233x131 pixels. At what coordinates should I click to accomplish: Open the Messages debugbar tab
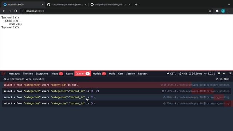[14, 74]
